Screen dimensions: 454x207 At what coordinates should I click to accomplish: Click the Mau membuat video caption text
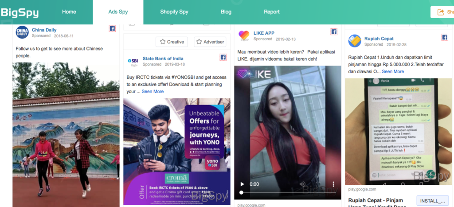286,55
